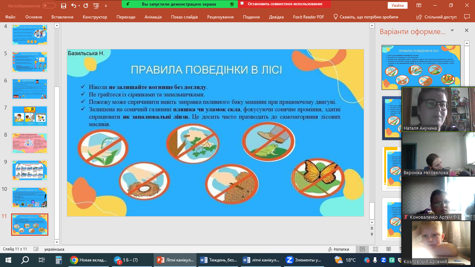475x267 pixels.
Task: Click the Увійти sign-in button
Action: [397, 6]
